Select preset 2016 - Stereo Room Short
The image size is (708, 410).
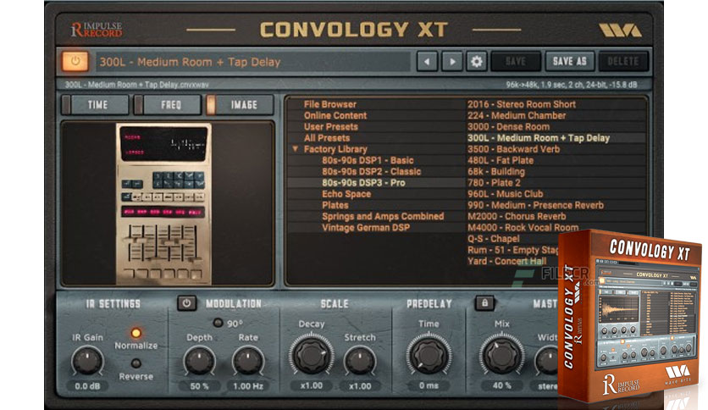(522, 104)
